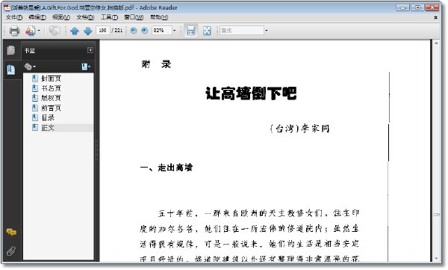Zoom out with the minus button

[x=134, y=31]
